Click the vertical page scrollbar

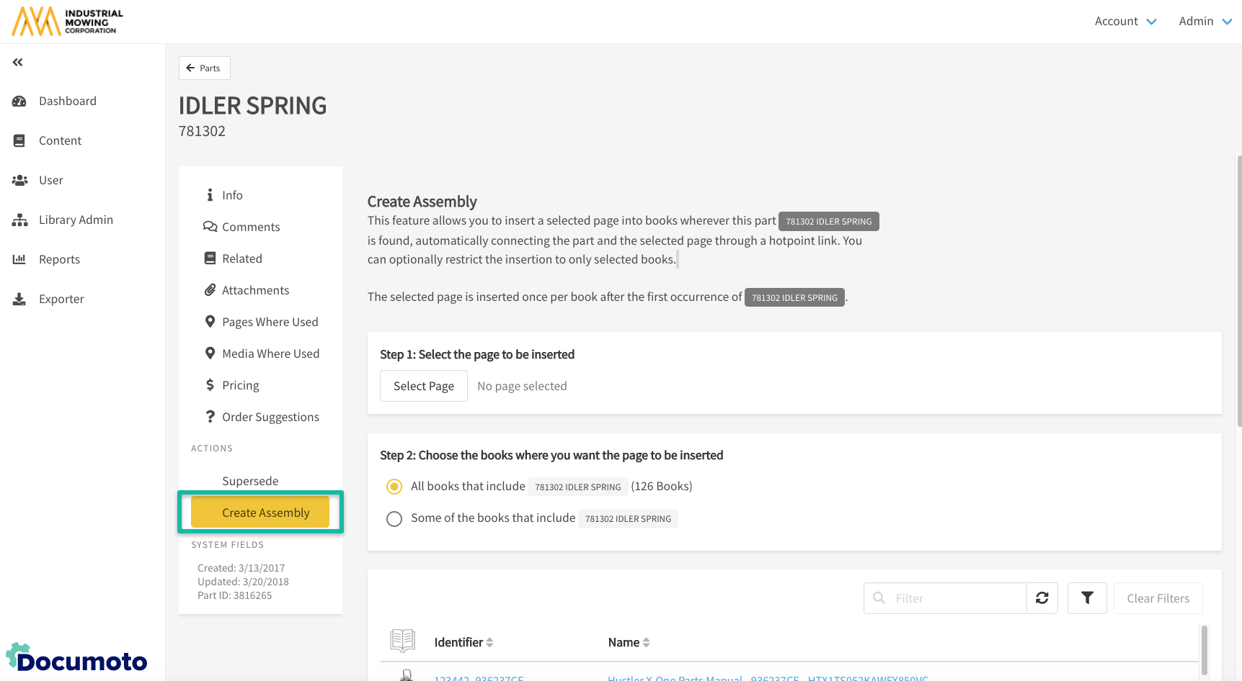tap(1238, 288)
